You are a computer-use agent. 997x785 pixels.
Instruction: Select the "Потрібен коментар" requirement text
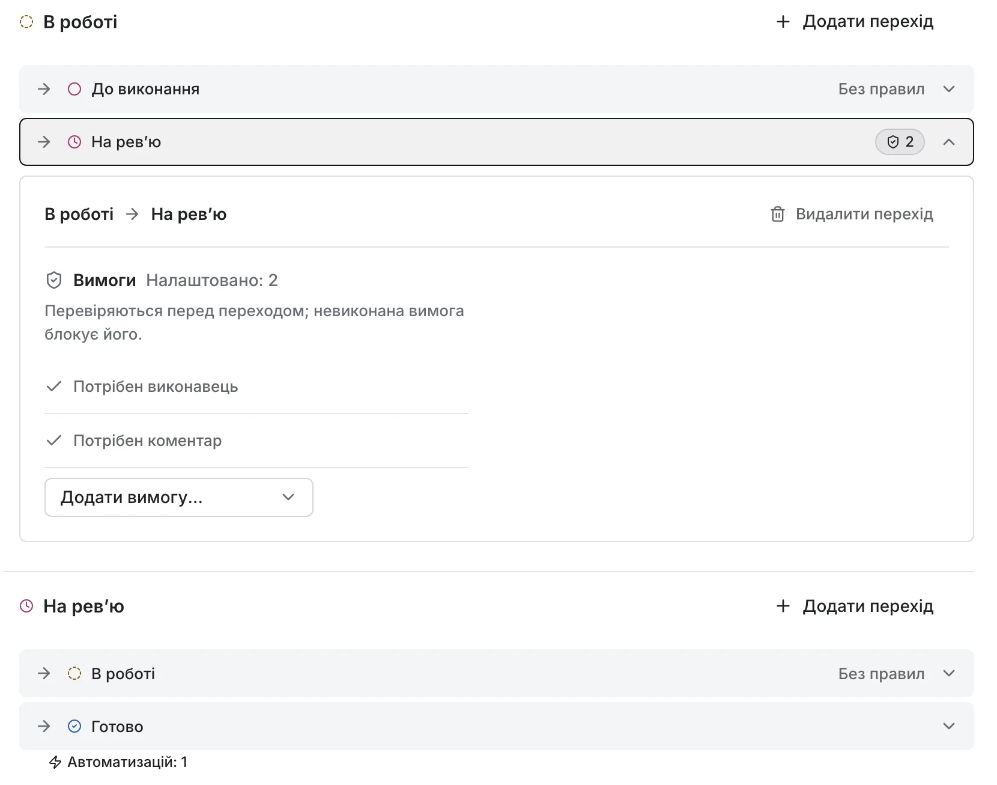click(x=148, y=441)
